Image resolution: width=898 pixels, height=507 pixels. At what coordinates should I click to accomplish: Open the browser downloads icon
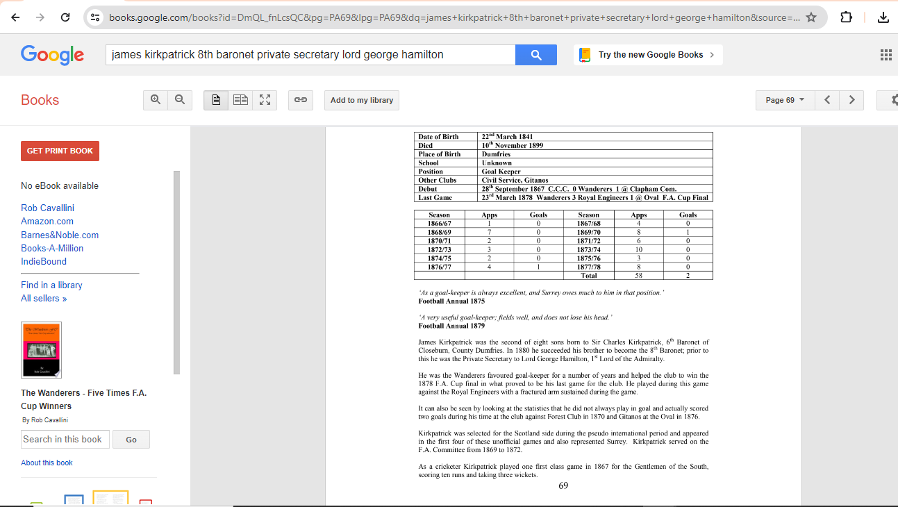tap(883, 17)
